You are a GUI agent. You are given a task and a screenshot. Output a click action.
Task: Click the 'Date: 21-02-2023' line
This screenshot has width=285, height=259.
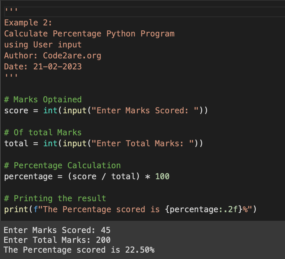[x=43, y=66]
